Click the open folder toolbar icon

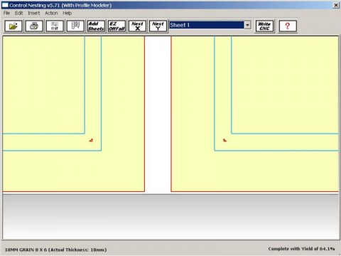(x=13, y=26)
